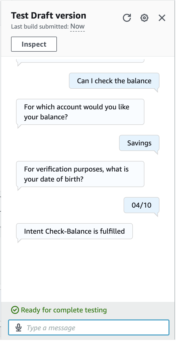Screen dimensions: 177x342
Task: Select the "Can I check the balance" message
Action: point(114,81)
